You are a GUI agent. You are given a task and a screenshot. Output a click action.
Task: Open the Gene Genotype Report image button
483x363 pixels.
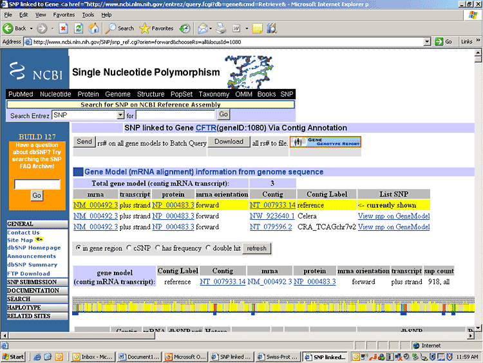click(x=325, y=142)
